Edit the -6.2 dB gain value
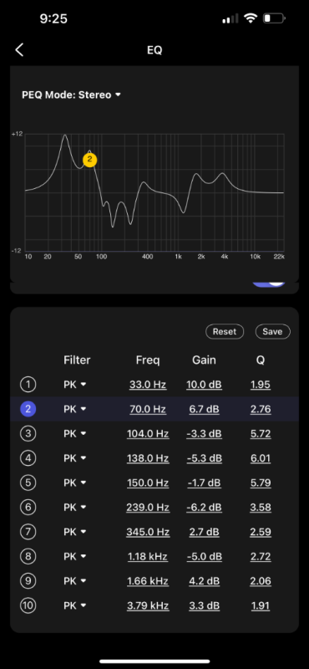 204,508
